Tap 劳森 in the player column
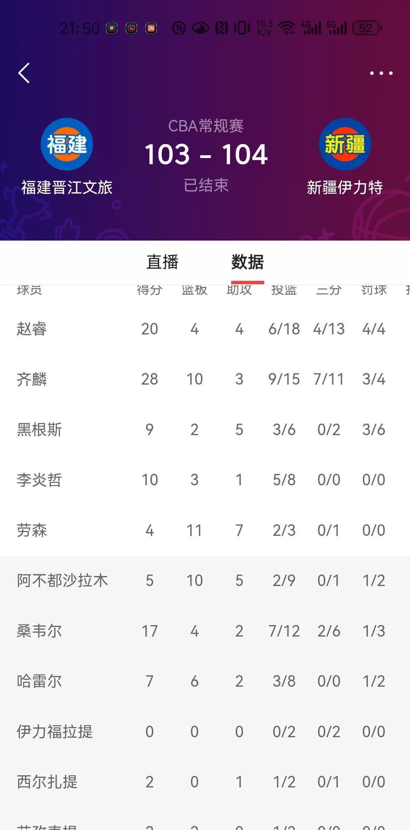Viewport: 410px width, 830px height. click(32, 530)
